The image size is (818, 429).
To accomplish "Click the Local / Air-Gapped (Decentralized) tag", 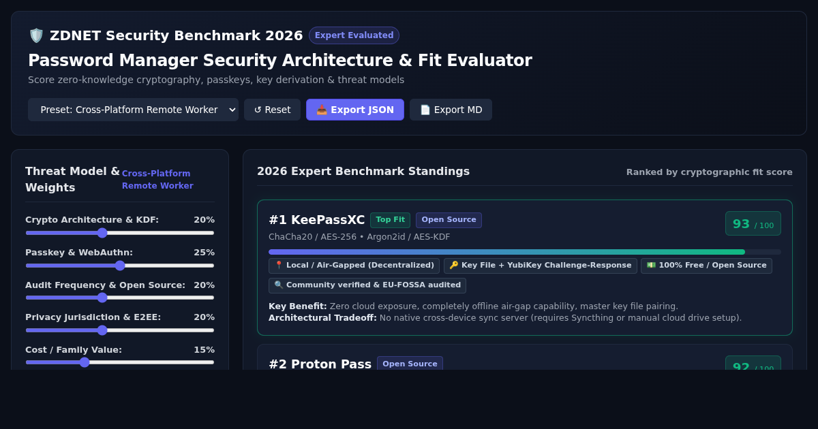I will point(354,266).
